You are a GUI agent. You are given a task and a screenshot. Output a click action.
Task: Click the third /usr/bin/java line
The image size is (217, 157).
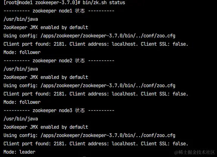[21, 119]
